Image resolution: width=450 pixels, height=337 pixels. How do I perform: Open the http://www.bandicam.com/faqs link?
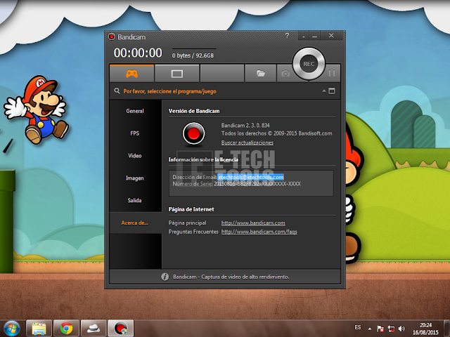pyautogui.click(x=259, y=232)
